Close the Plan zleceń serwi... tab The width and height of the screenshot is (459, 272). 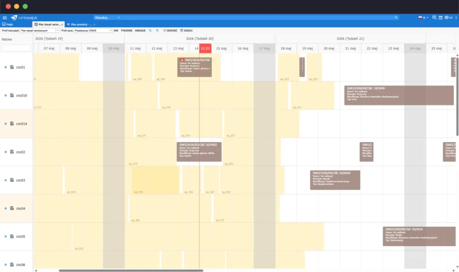pos(62,25)
